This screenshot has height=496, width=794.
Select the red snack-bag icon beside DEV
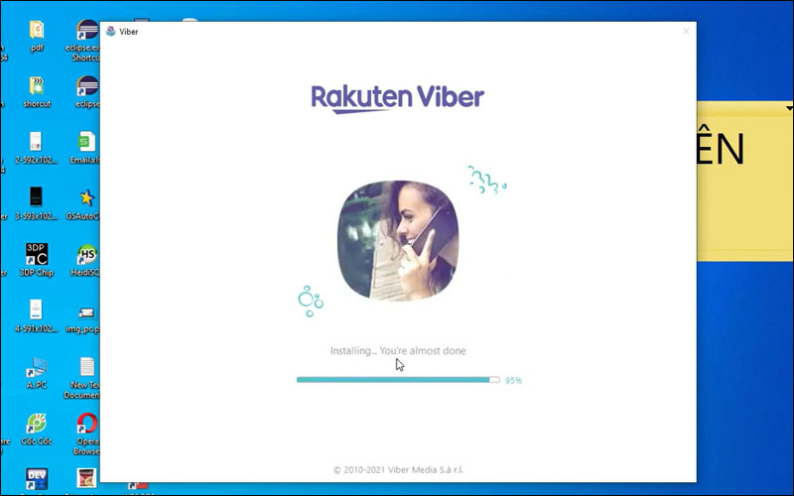tap(86, 478)
